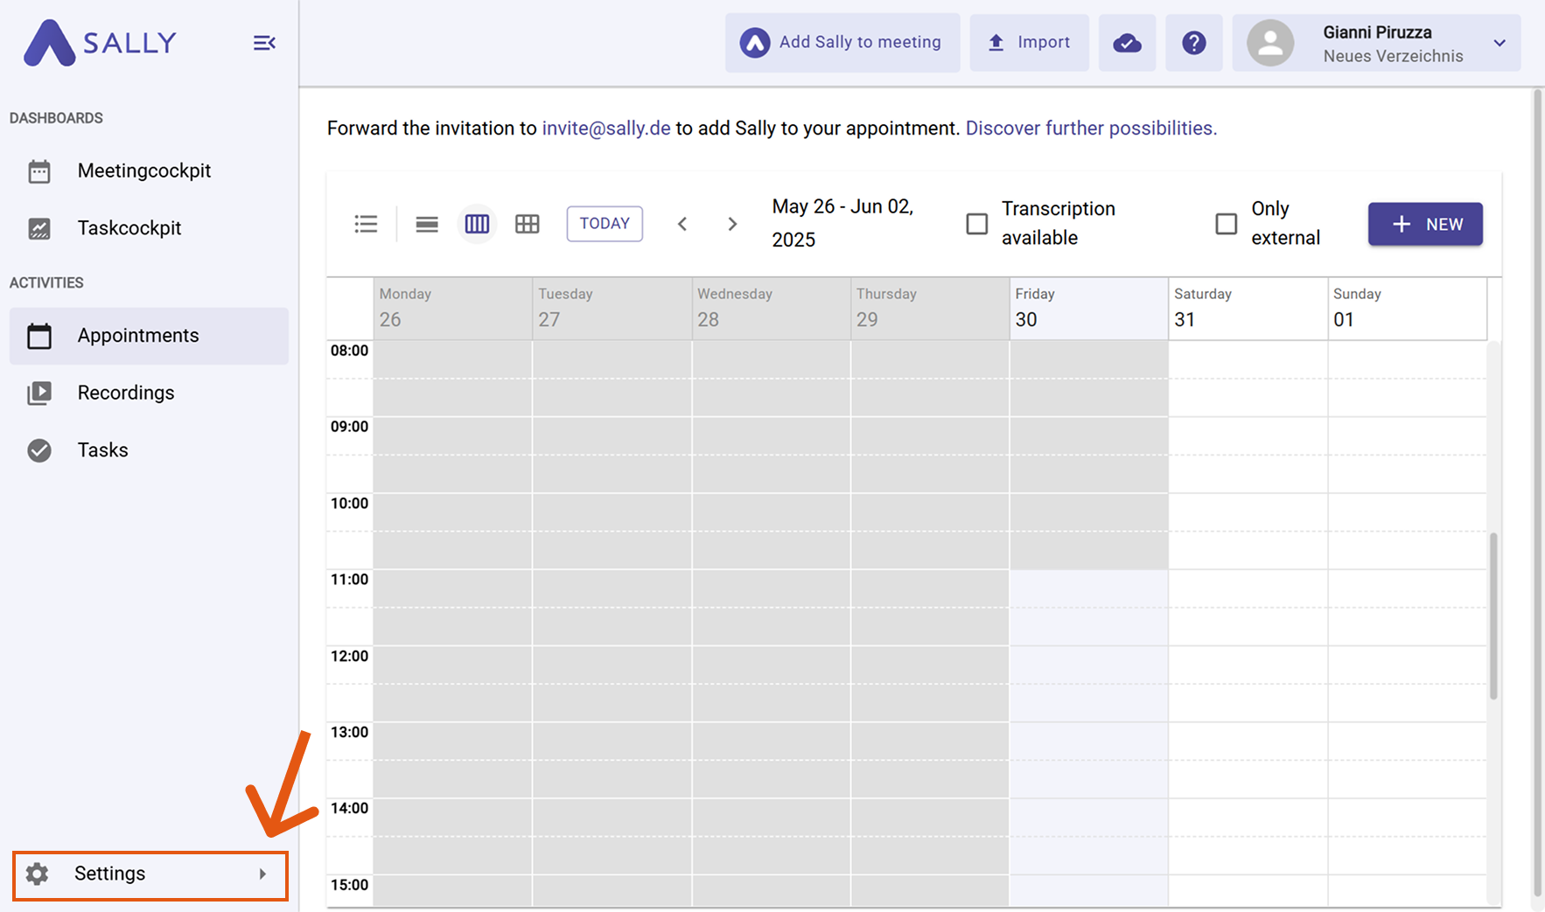
Task: Open help via the question mark icon
Action: click(x=1193, y=43)
